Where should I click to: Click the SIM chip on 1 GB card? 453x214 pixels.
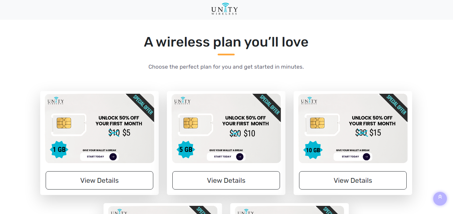tap(64, 123)
